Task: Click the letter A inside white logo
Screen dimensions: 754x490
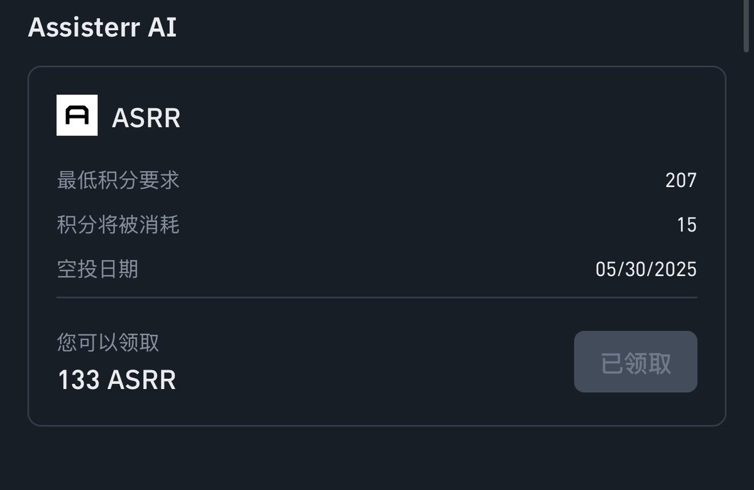Action: pos(77,115)
